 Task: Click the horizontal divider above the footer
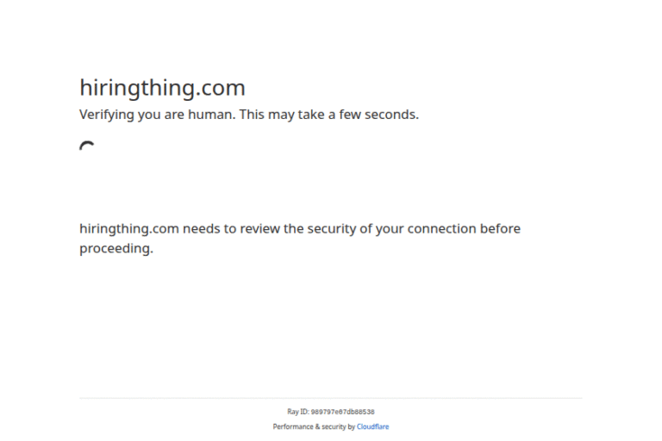tap(331, 398)
